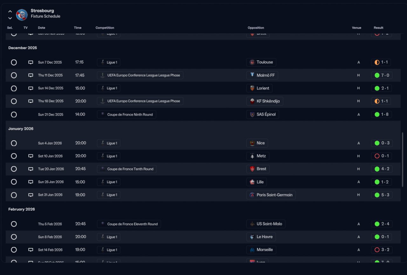Viewport: 407px width, 275px height.
Task: Open the 7 - 0 result against Malmö FF
Action: pos(382,75)
